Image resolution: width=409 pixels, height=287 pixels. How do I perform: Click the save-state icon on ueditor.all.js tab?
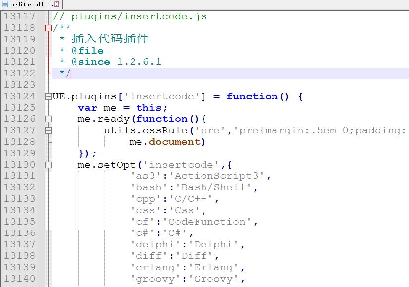point(5,4)
